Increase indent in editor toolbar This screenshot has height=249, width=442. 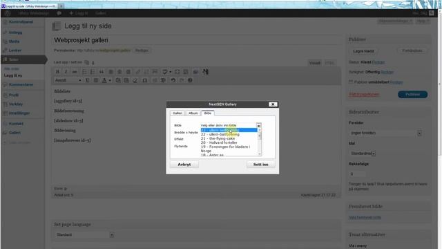tap(163, 80)
